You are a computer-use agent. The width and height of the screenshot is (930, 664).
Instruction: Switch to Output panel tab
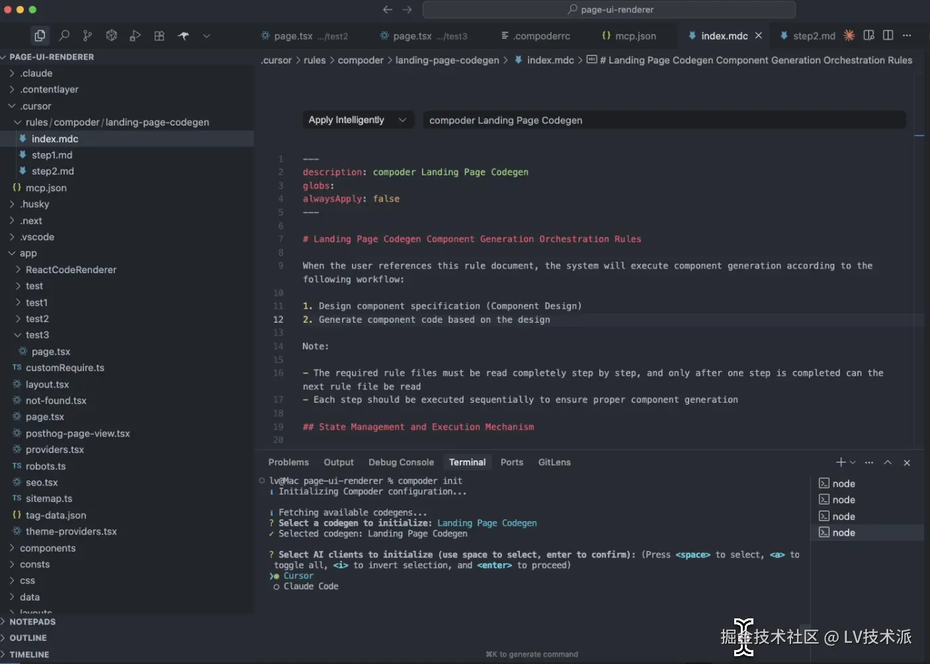[x=339, y=462]
